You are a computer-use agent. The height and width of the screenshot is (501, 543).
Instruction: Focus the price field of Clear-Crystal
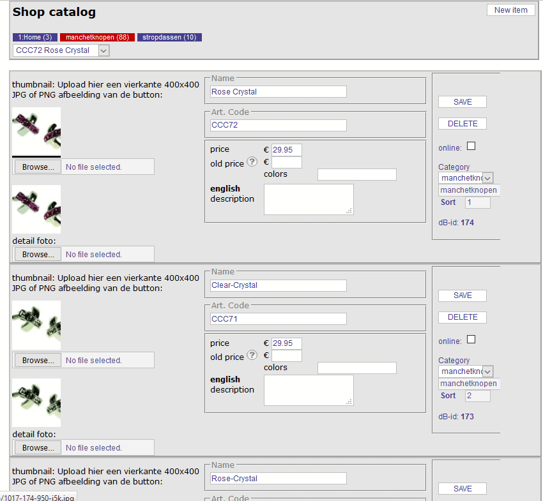click(x=287, y=343)
